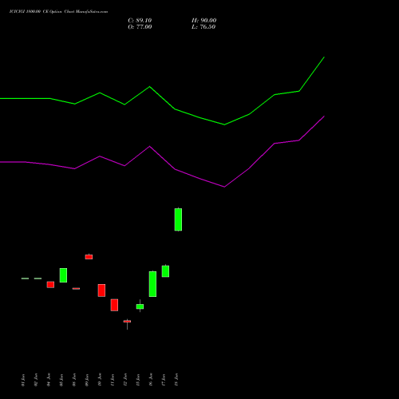Select the red candle on date 10
The width and height of the screenshot is (399, 399).
pyautogui.click(x=101, y=290)
